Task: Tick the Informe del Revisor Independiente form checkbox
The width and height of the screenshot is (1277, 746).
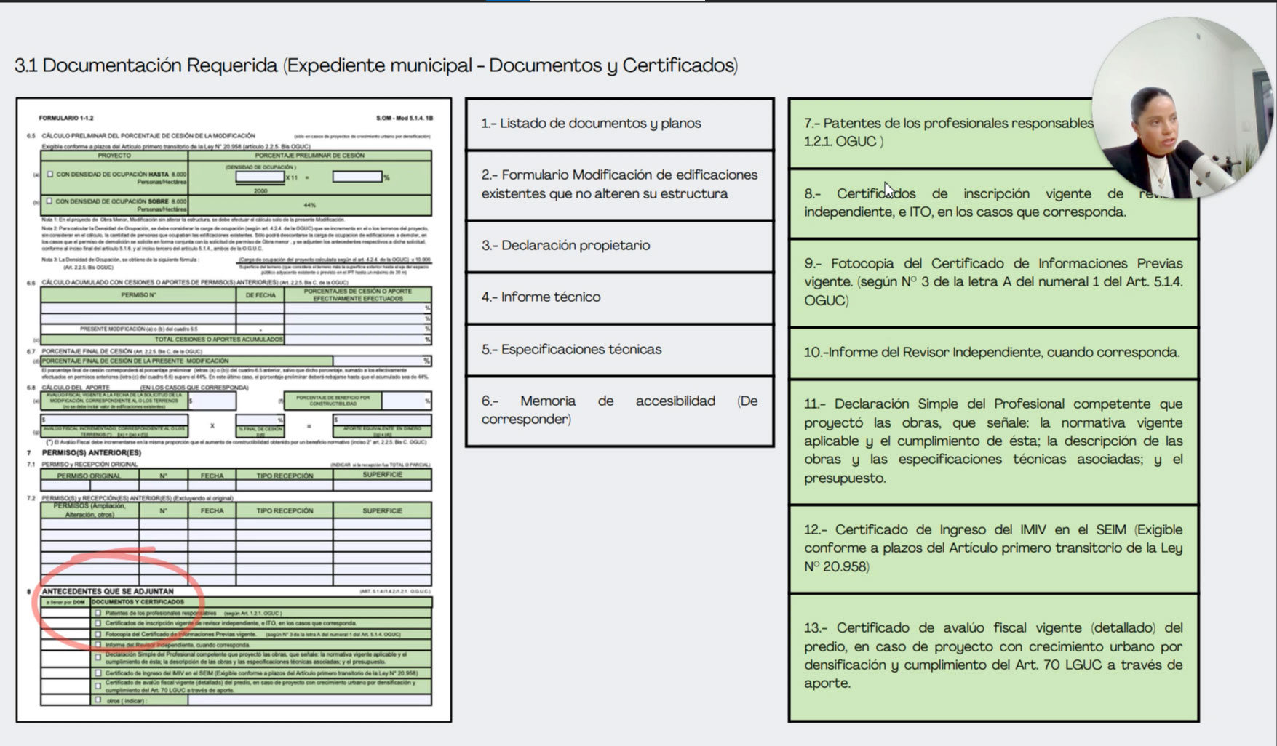Action: pyautogui.click(x=98, y=645)
